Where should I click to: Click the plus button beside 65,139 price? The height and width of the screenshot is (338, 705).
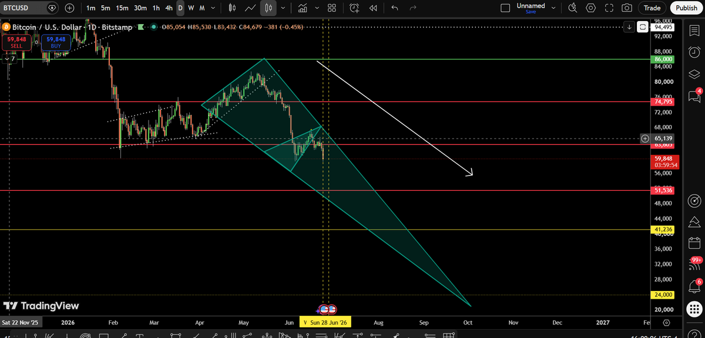click(645, 138)
